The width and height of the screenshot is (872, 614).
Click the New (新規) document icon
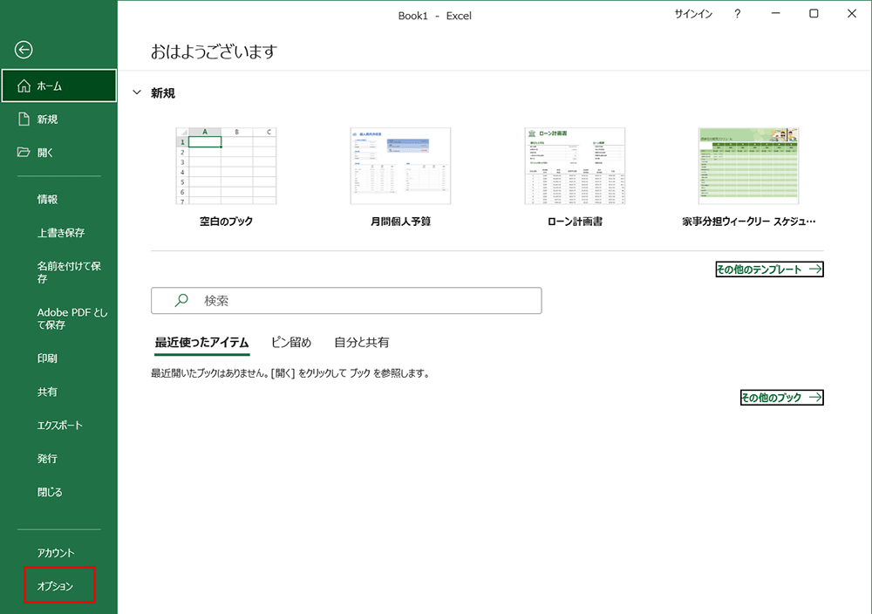(24, 119)
